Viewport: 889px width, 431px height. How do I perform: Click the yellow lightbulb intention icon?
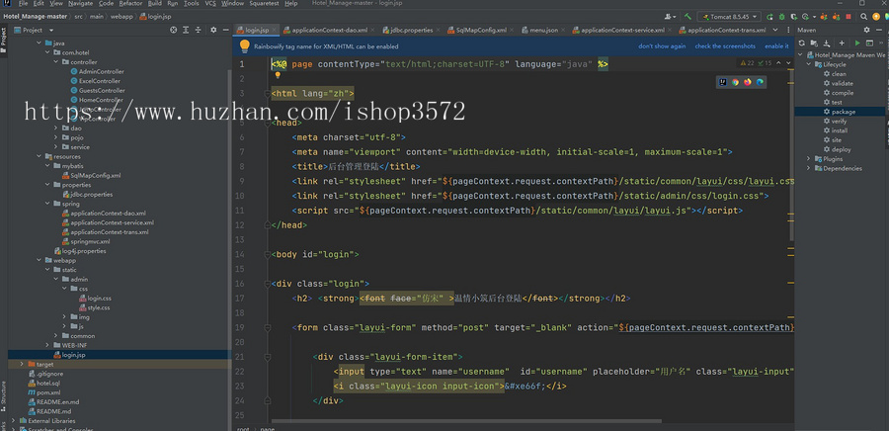(x=278, y=74)
